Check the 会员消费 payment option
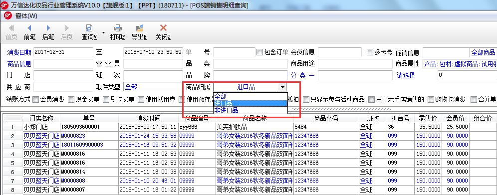497x195 pixels. tap(35, 100)
